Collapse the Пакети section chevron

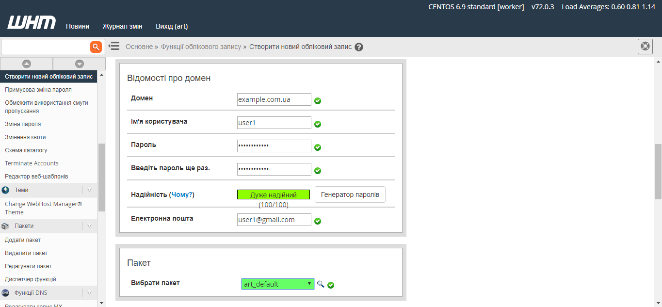tap(89, 226)
